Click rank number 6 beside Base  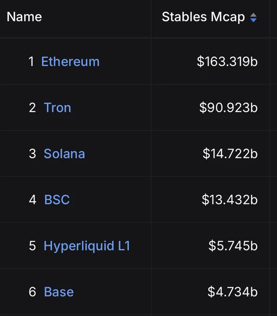pos(32,292)
